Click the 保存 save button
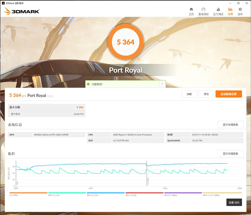Screen dimensions: 251x215 tap(206, 94)
